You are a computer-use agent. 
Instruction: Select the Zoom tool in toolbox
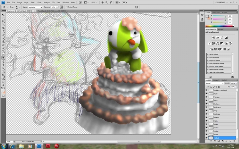click(3, 85)
